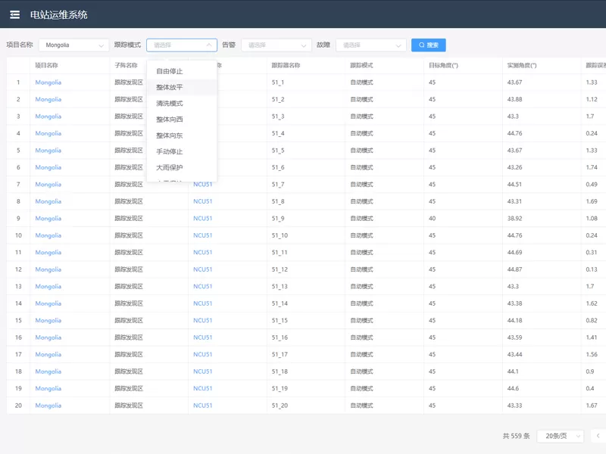
Task: Select 自由停止 from the mode list
Action: [170, 71]
